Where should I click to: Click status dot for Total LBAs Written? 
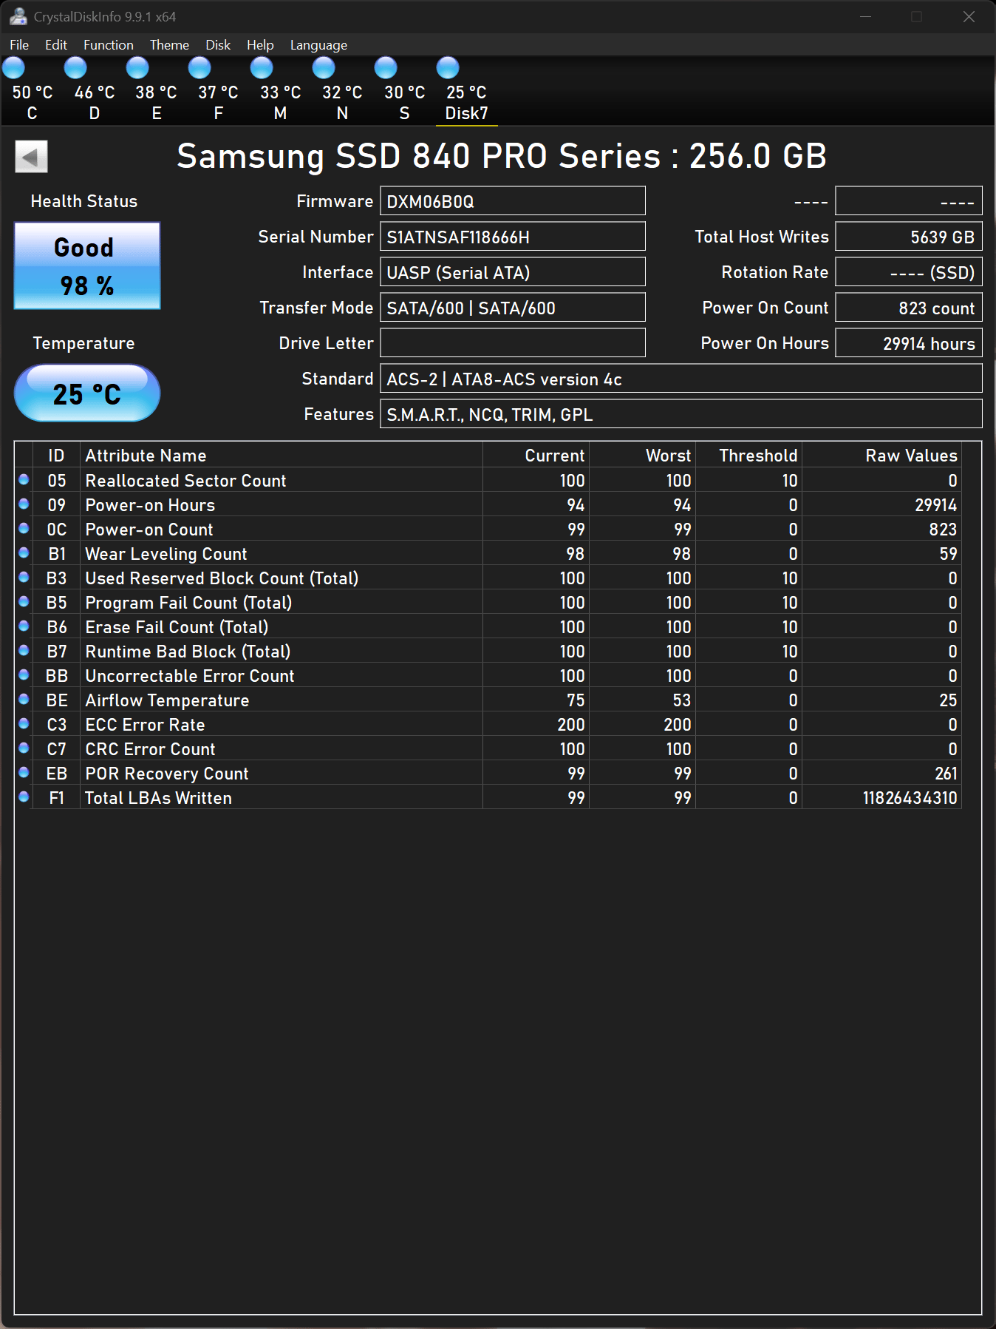pyautogui.click(x=24, y=797)
